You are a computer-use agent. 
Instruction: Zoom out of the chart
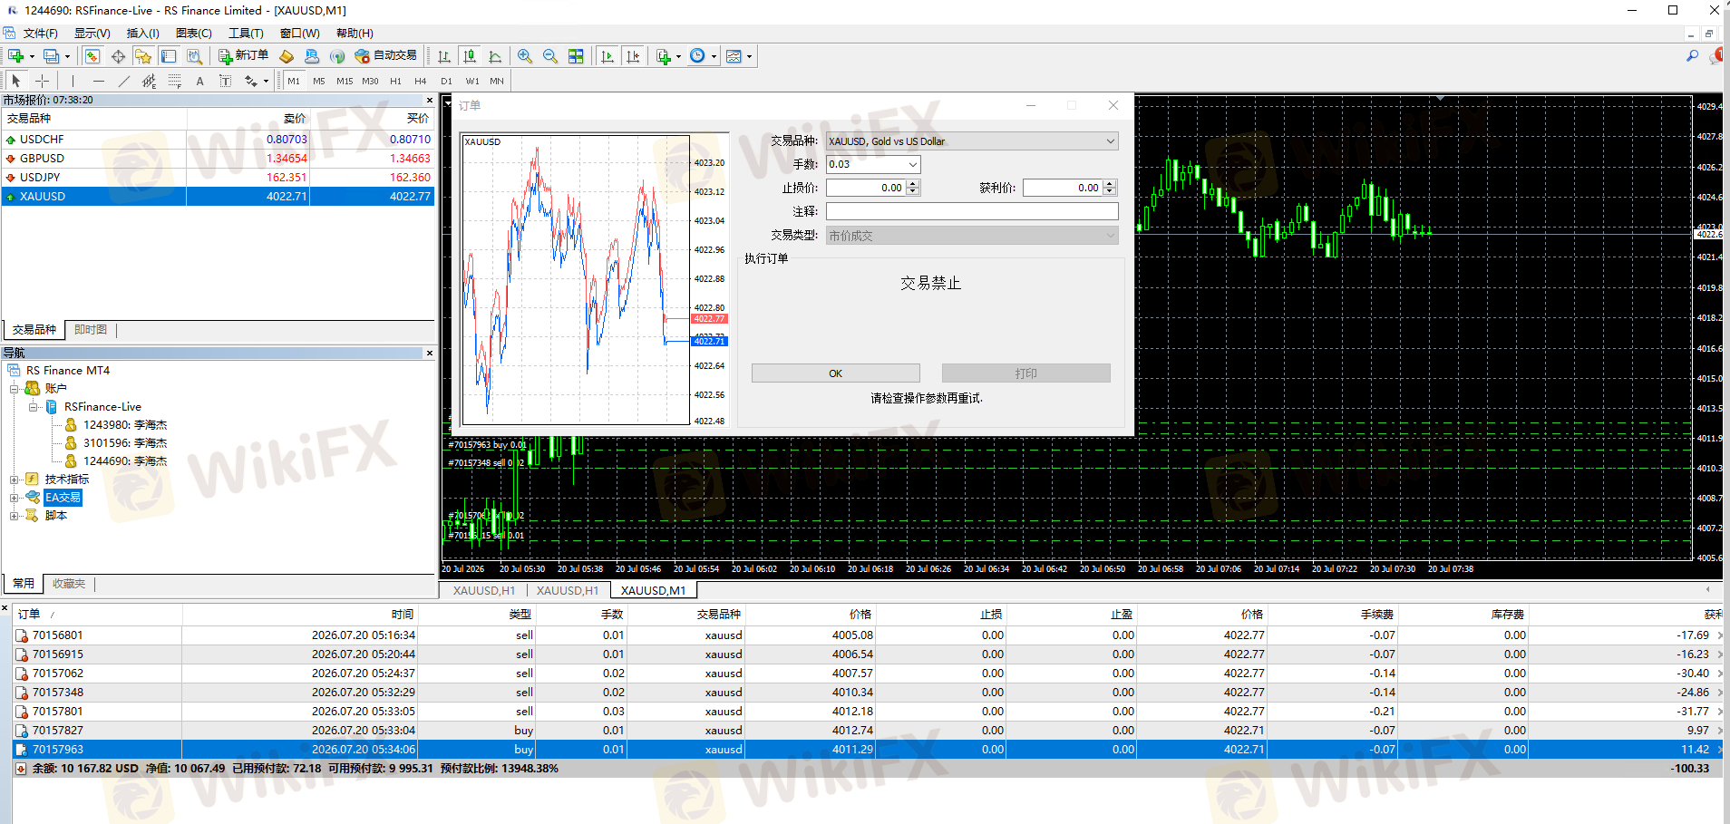pyautogui.click(x=549, y=56)
